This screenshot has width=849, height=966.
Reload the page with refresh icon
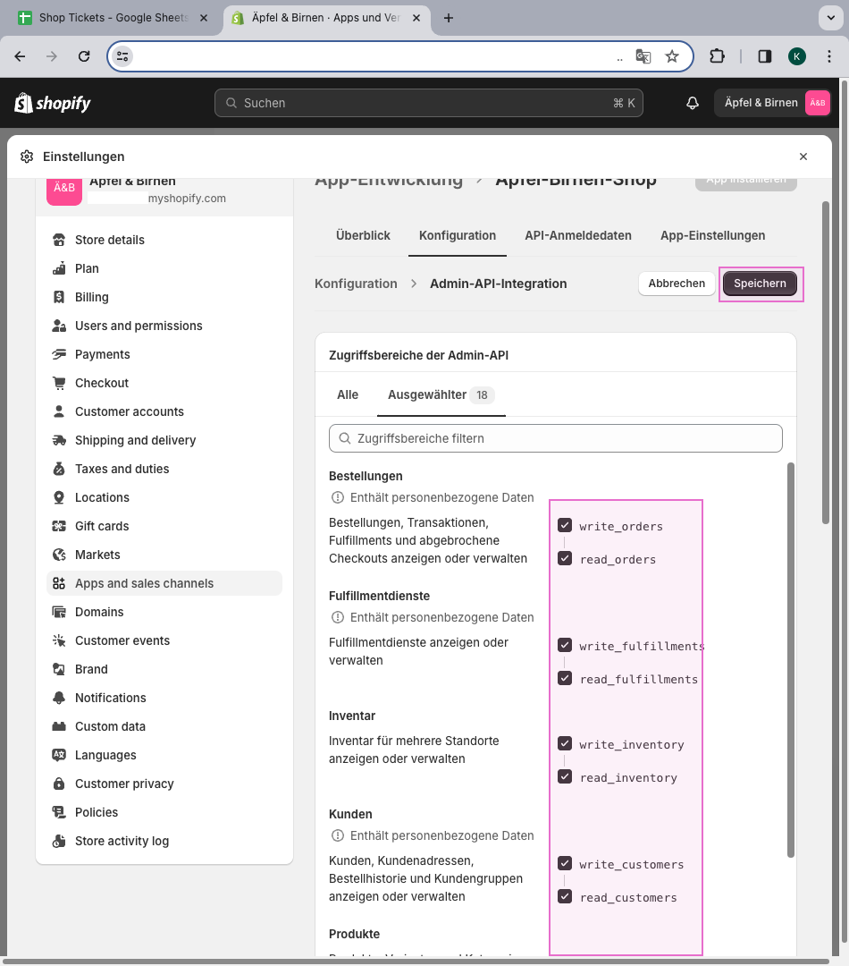(84, 56)
